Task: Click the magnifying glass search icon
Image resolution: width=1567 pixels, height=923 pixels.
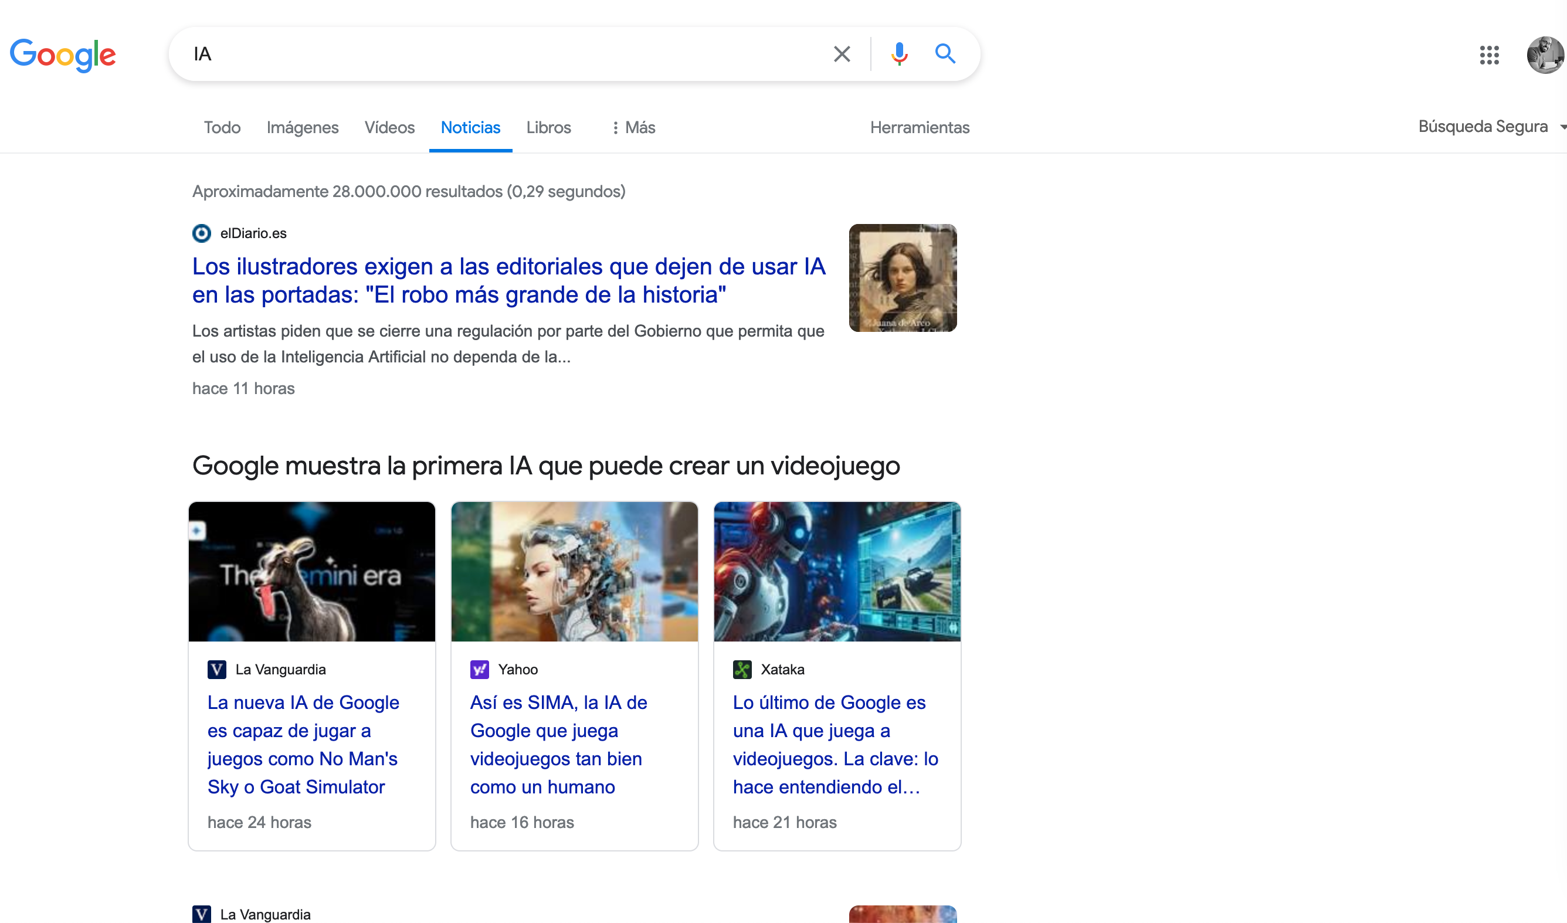Action: coord(945,54)
